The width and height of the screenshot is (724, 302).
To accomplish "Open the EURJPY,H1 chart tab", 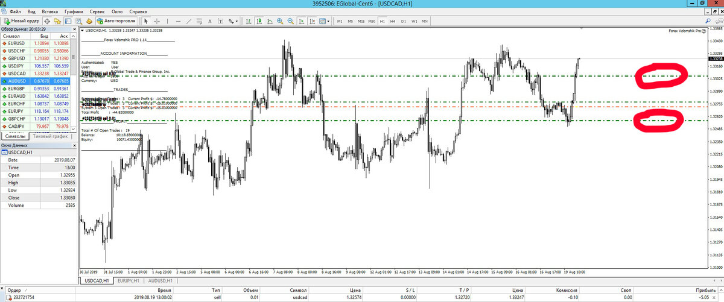I will (128, 281).
